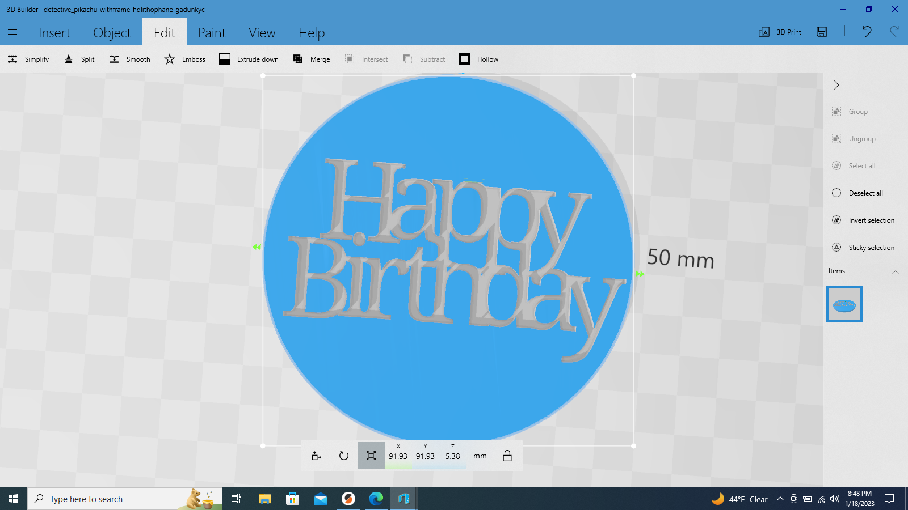Click Extrude down
908x510 pixels.
click(x=249, y=59)
